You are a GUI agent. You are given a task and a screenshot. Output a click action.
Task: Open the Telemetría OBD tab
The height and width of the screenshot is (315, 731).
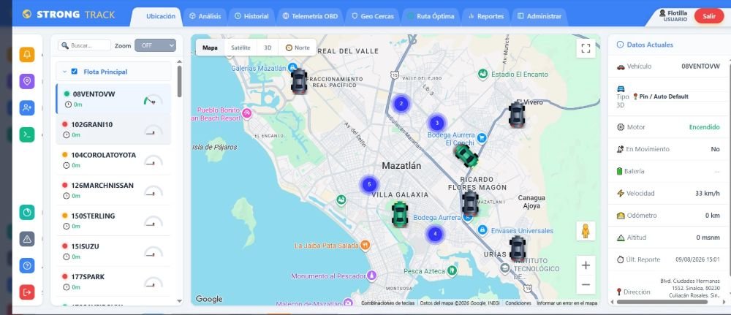(311, 16)
